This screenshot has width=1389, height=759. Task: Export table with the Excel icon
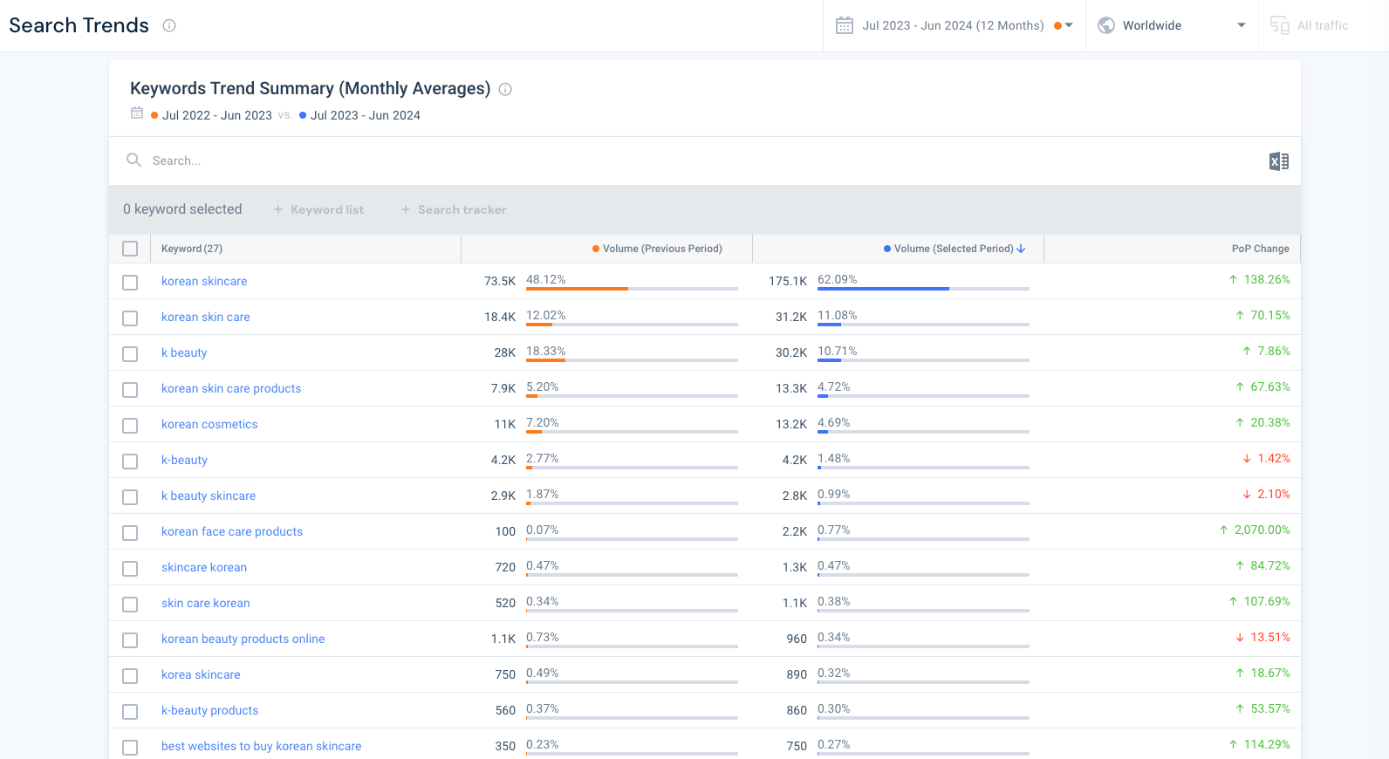point(1278,161)
